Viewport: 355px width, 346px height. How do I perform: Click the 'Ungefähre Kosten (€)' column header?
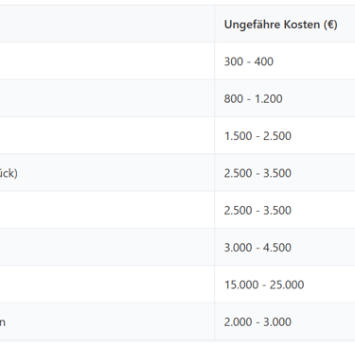click(x=280, y=25)
